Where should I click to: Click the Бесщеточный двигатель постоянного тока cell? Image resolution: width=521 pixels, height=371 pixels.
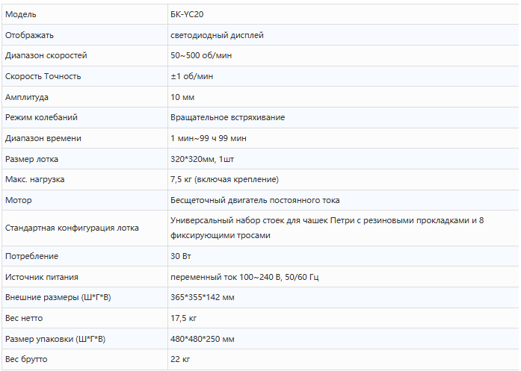click(x=255, y=201)
